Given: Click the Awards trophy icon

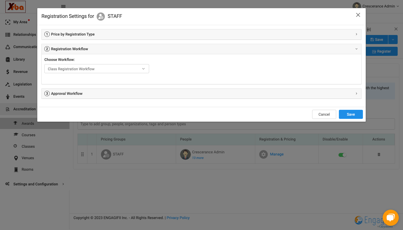Looking at the screenshot, I should tap(15, 123).
